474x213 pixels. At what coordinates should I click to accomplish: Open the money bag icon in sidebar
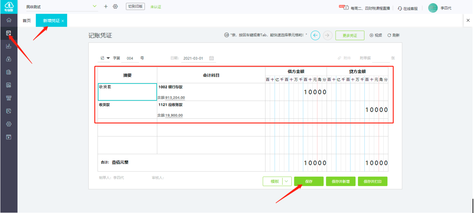(x=9, y=59)
